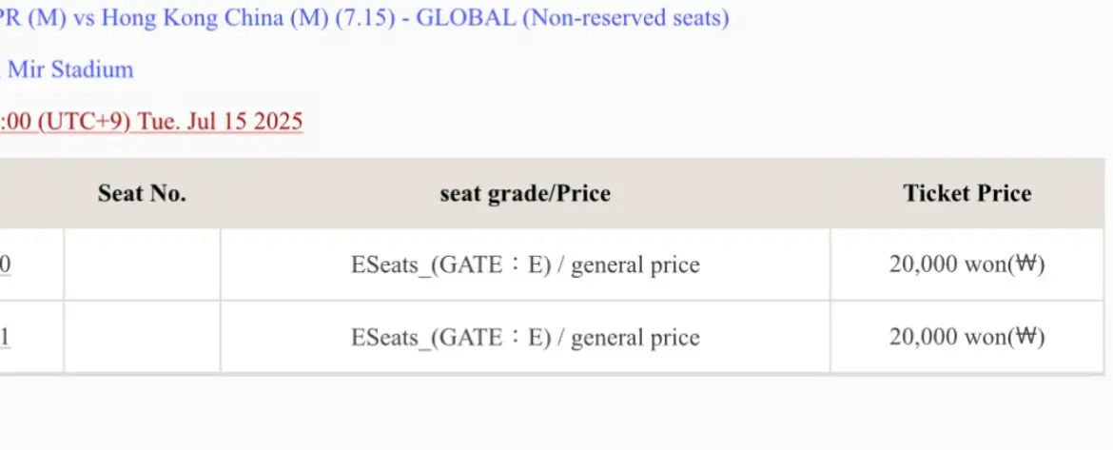Screen dimensions: 1113x450
Task: Click the (UTC+9) text in the date line
Action: [x=85, y=122]
